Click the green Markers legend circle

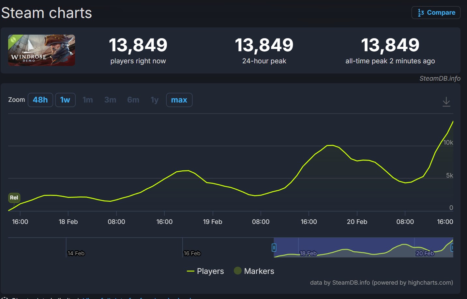click(238, 271)
